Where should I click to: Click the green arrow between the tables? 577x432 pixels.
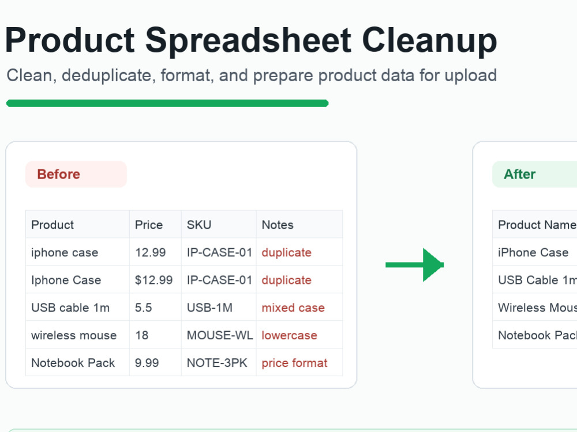point(415,265)
